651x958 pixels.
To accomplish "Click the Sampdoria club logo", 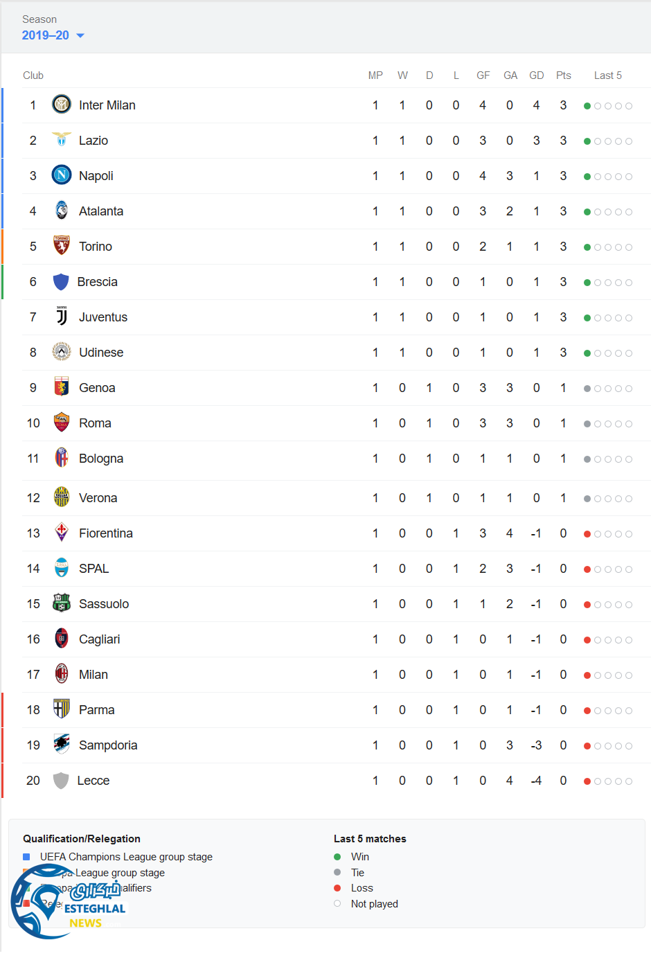I will 62,745.
